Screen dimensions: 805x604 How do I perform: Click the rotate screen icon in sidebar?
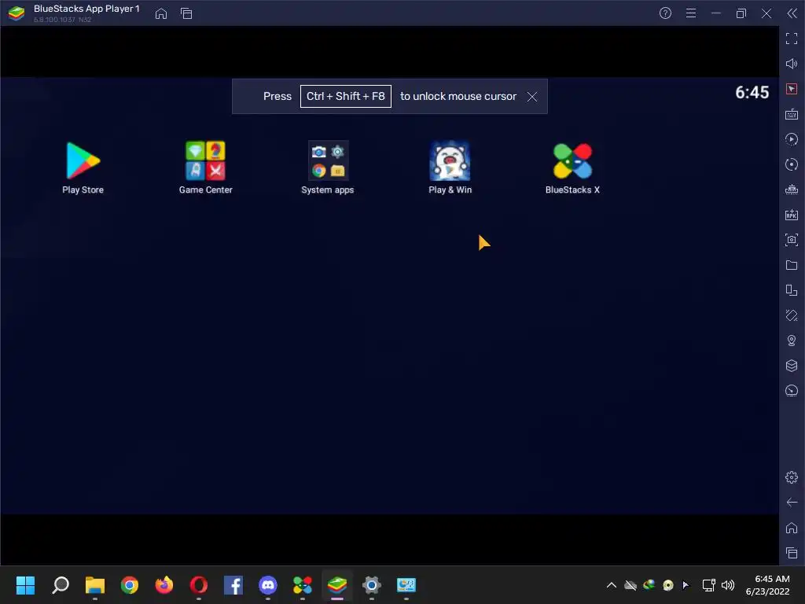click(792, 290)
